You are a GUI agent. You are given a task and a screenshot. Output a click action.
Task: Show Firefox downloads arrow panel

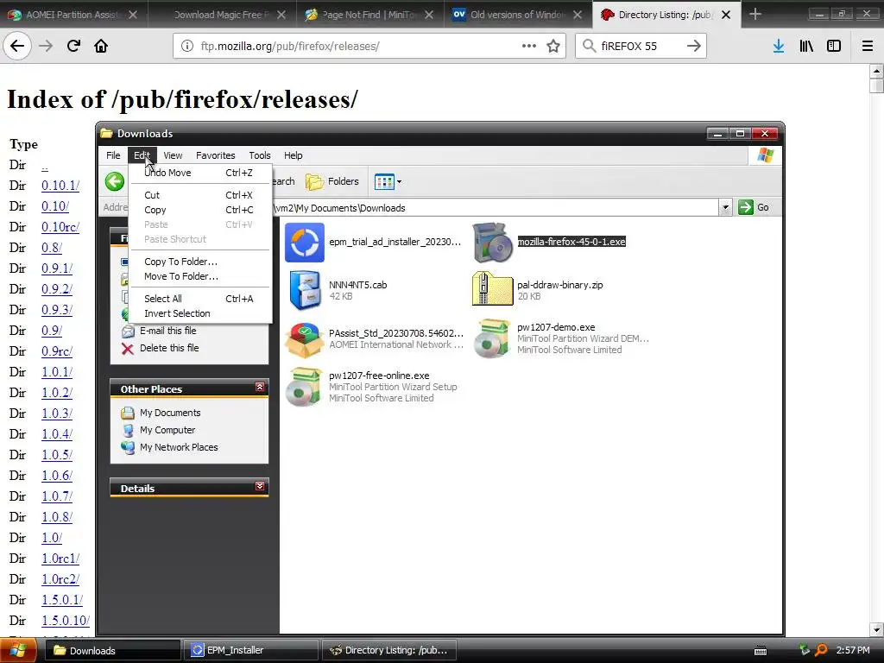pos(779,47)
